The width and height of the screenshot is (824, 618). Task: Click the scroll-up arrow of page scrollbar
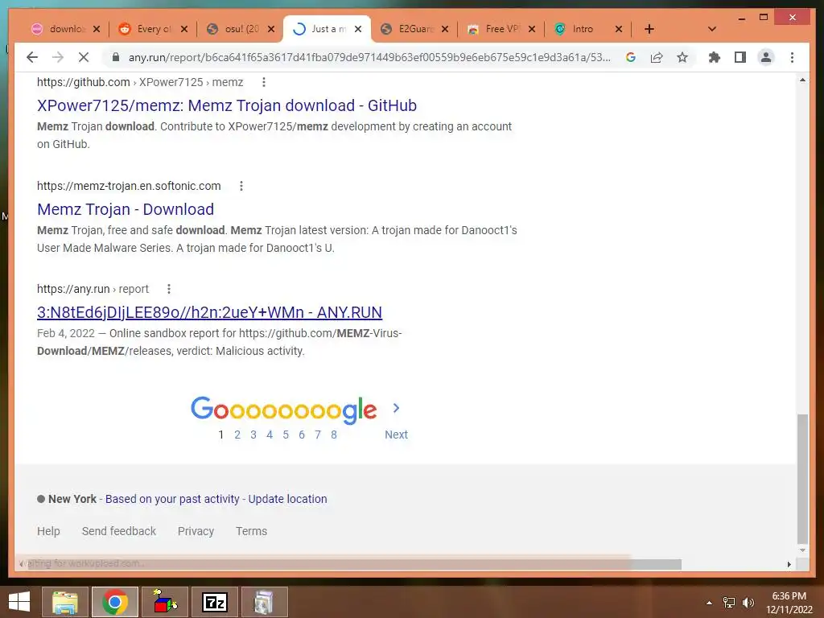[802, 80]
